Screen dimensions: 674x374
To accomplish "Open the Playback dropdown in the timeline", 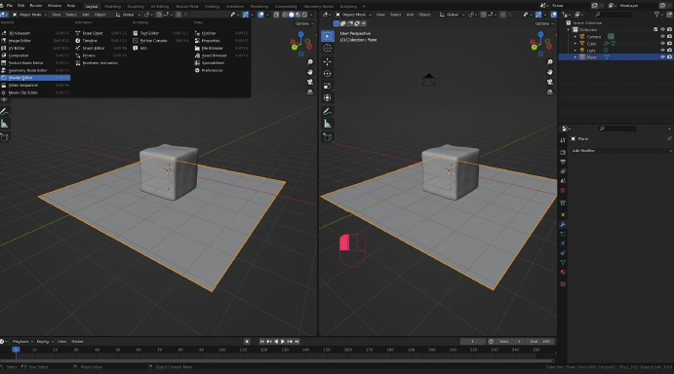I will (x=22, y=341).
